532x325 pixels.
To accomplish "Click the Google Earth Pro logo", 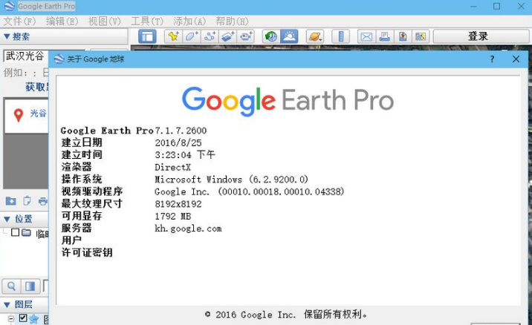I will [288, 101].
